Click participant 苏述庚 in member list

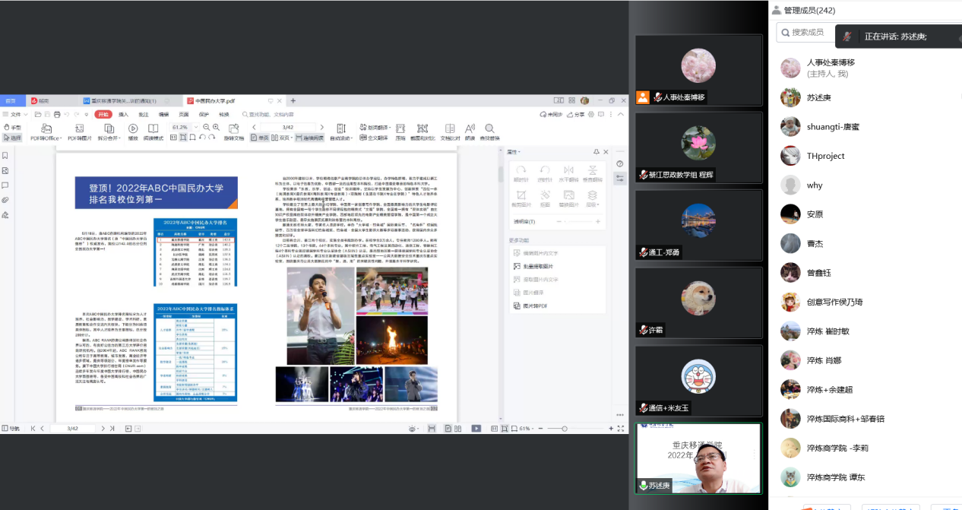(818, 97)
